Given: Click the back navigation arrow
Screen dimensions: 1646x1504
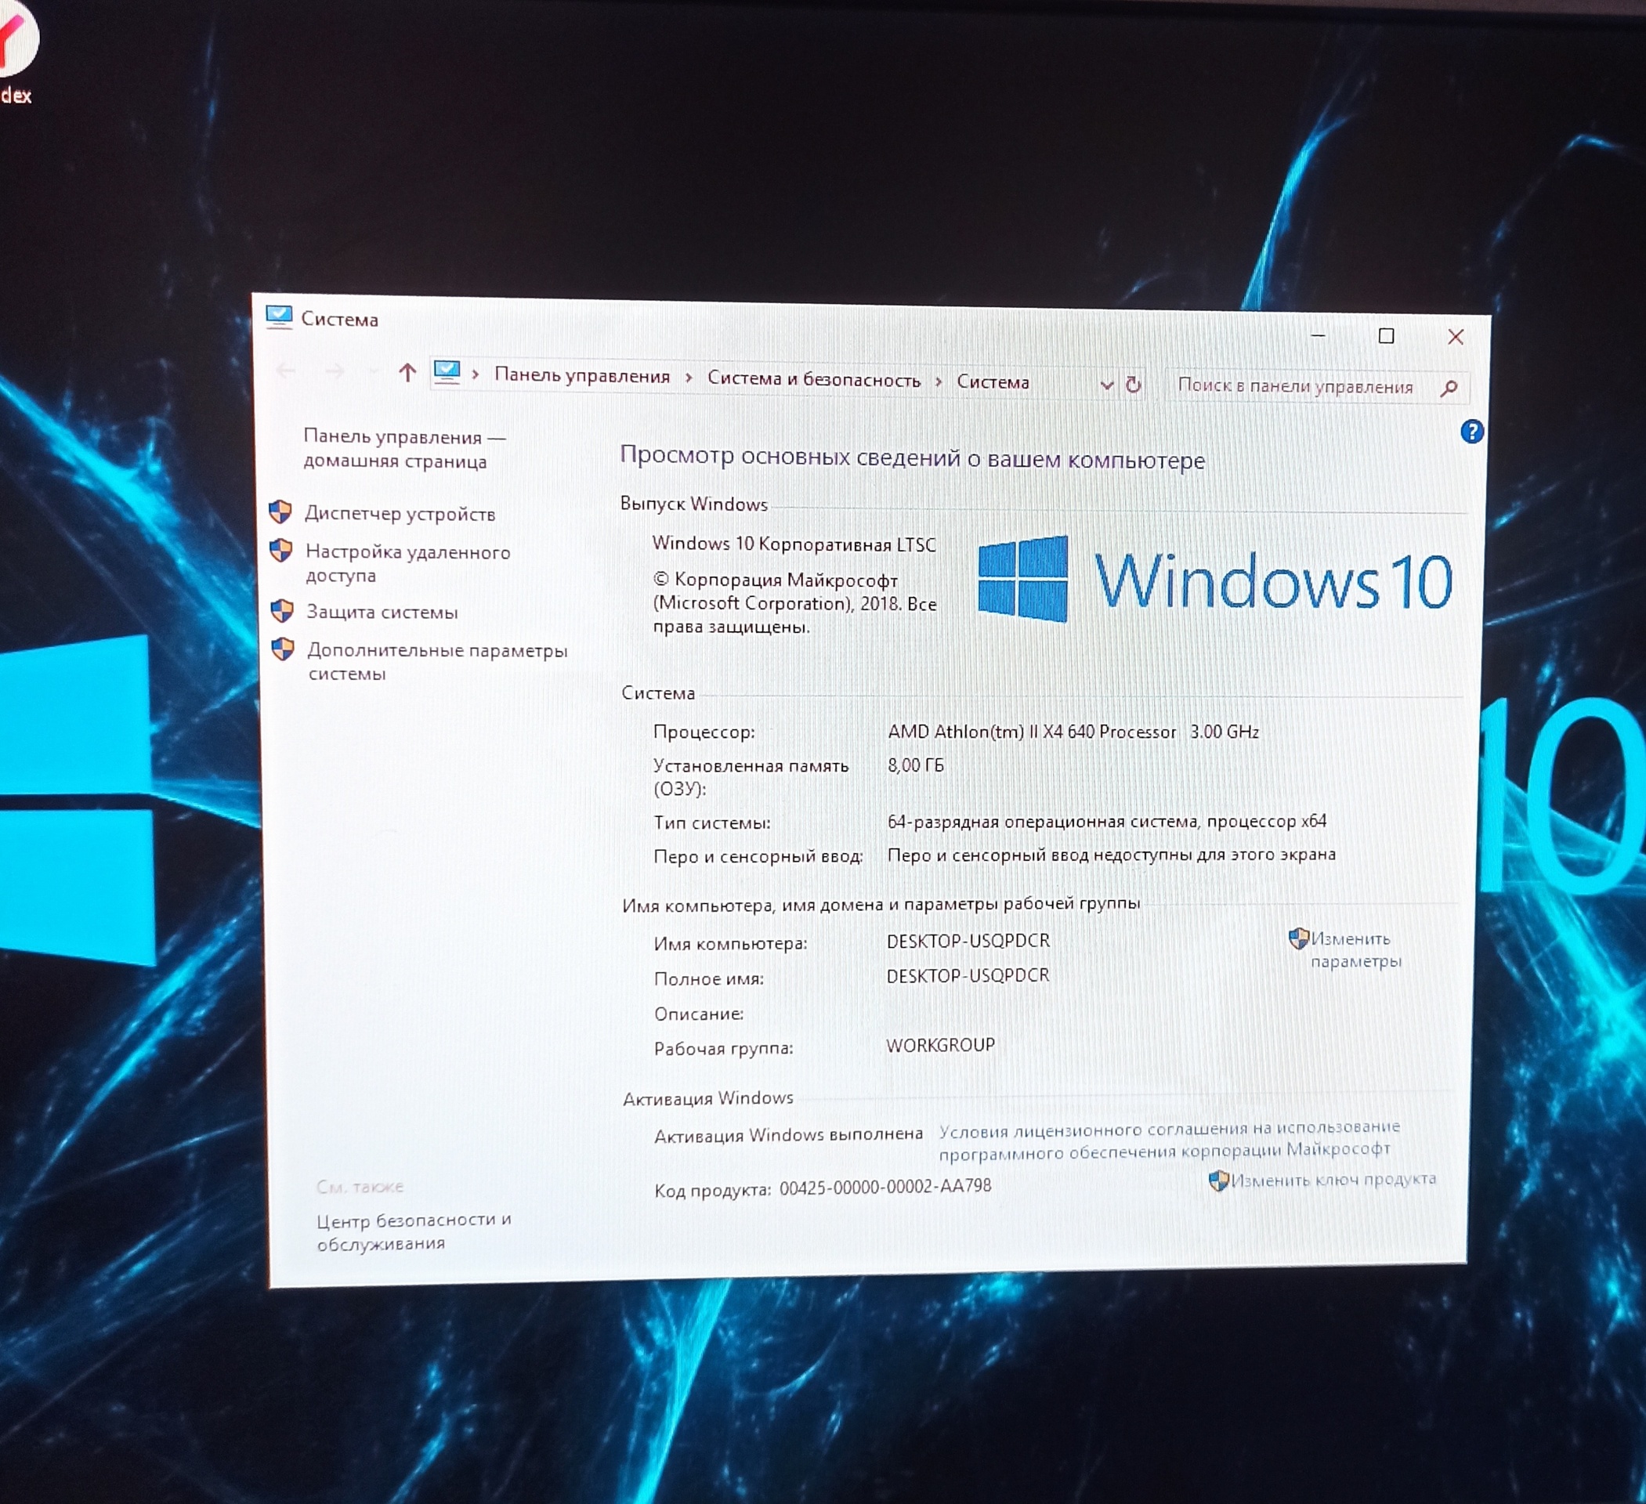Looking at the screenshot, I should click(286, 371).
